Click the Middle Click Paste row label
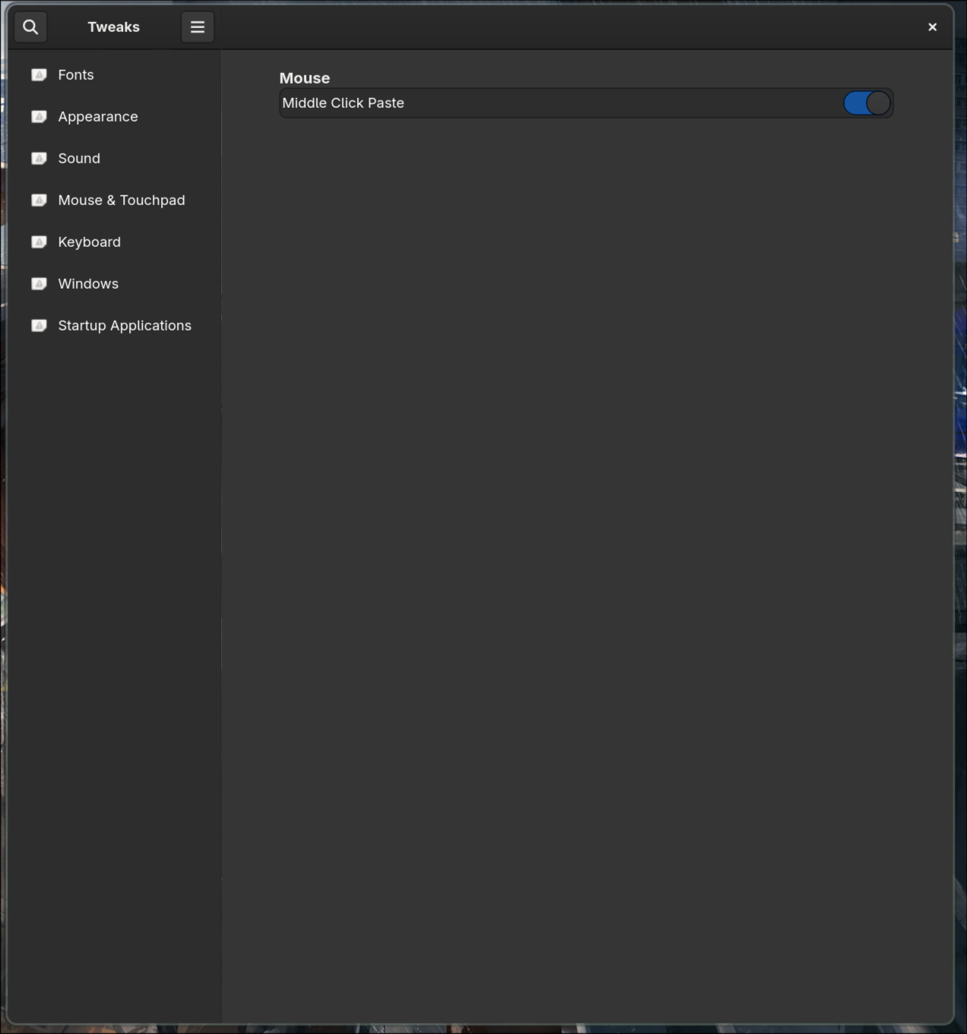967x1034 pixels. (x=343, y=103)
